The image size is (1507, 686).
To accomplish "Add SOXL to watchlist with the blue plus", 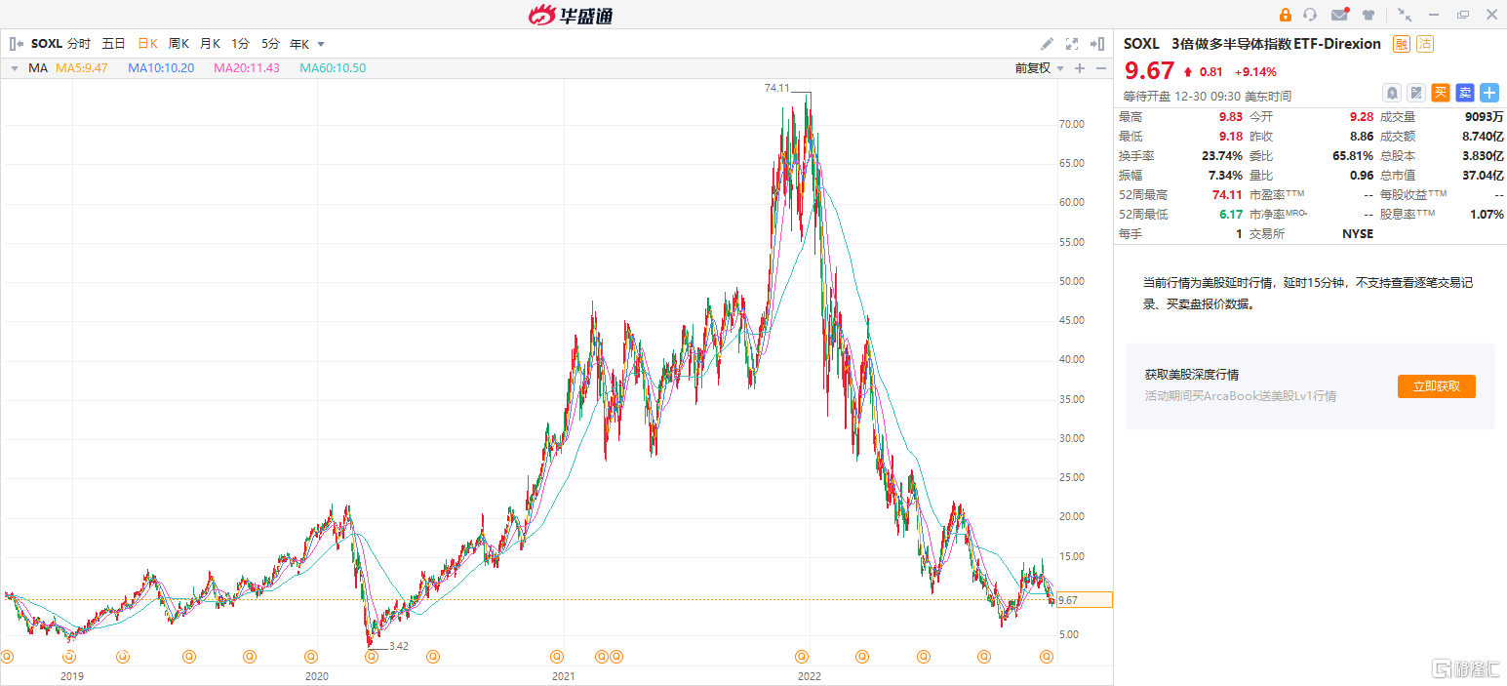I will (x=1489, y=93).
